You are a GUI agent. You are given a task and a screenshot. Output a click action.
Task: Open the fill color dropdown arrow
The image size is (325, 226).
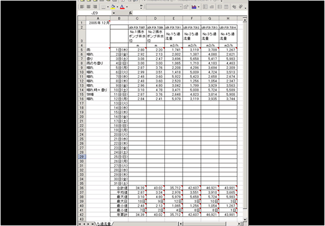point(118,7)
